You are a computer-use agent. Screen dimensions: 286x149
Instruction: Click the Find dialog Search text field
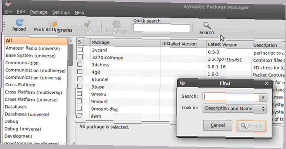pos(231,97)
